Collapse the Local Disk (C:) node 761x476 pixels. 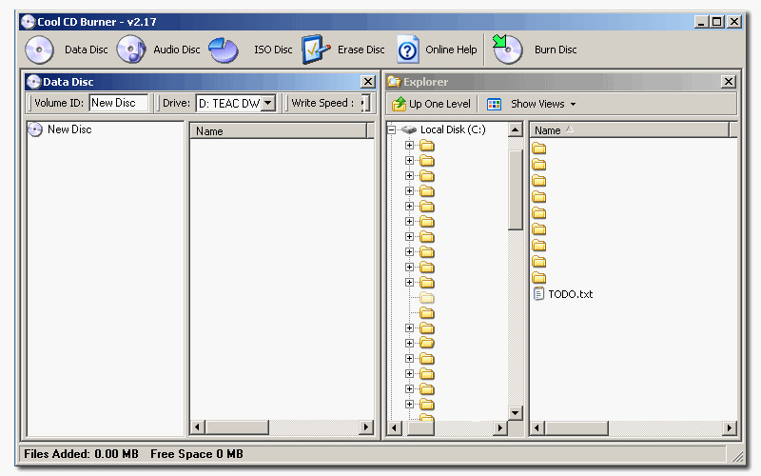pyautogui.click(x=391, y=129)
